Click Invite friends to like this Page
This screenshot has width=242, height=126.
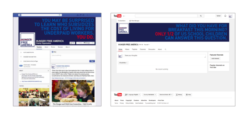pyautogui.click(x=30, y=61)
